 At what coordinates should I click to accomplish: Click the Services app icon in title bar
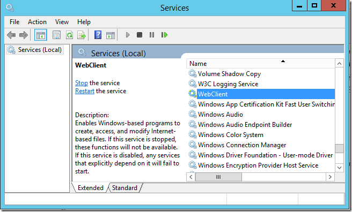click(10, 8)
